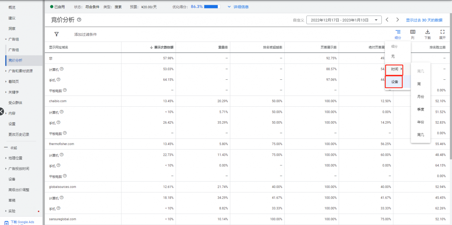Open 草稿 in sidebar

(x=12, y=201)
